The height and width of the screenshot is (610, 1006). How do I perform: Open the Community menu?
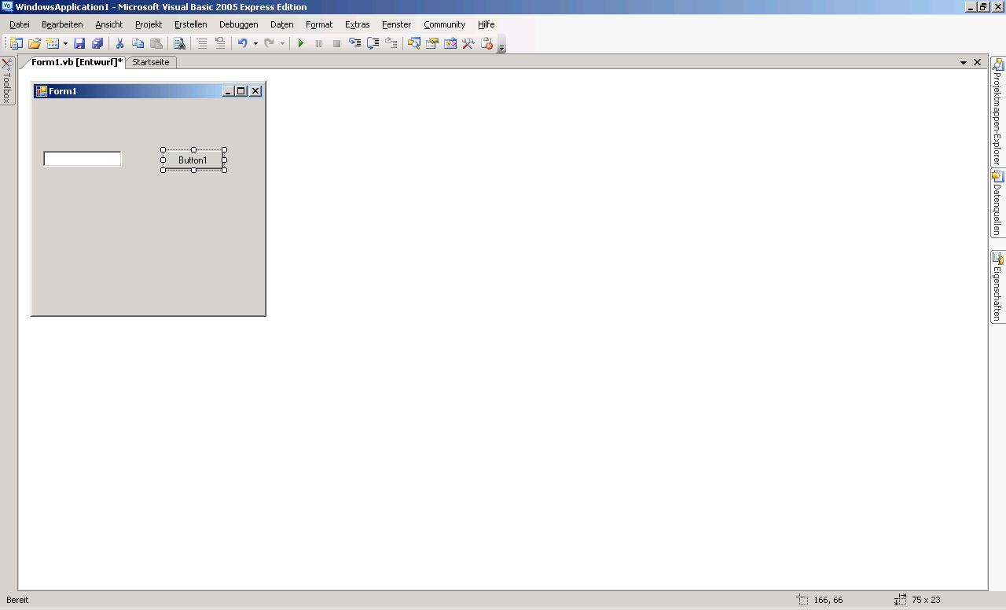click(x=445, y=24)
